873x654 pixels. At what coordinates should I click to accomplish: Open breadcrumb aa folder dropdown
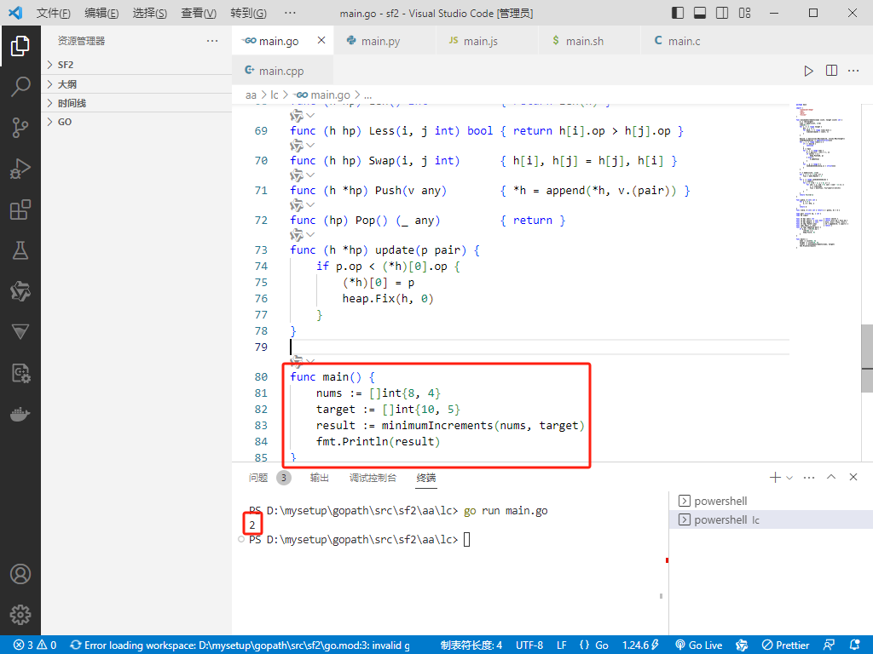pyautogui.click(x=251, y=95)
